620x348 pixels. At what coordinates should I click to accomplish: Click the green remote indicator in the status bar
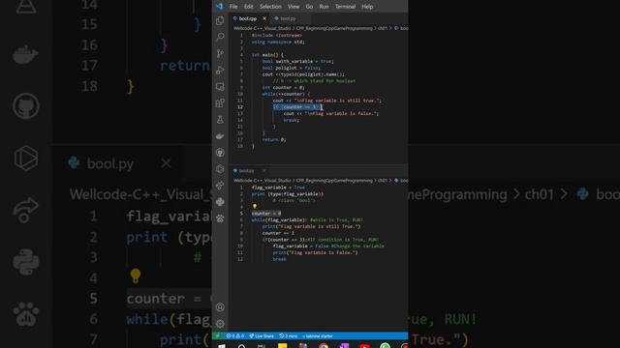click(217, 336)
